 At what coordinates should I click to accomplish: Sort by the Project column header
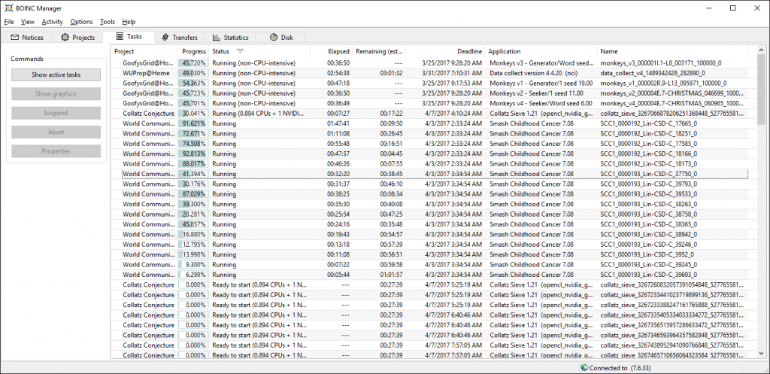click(x=144, y=51)
